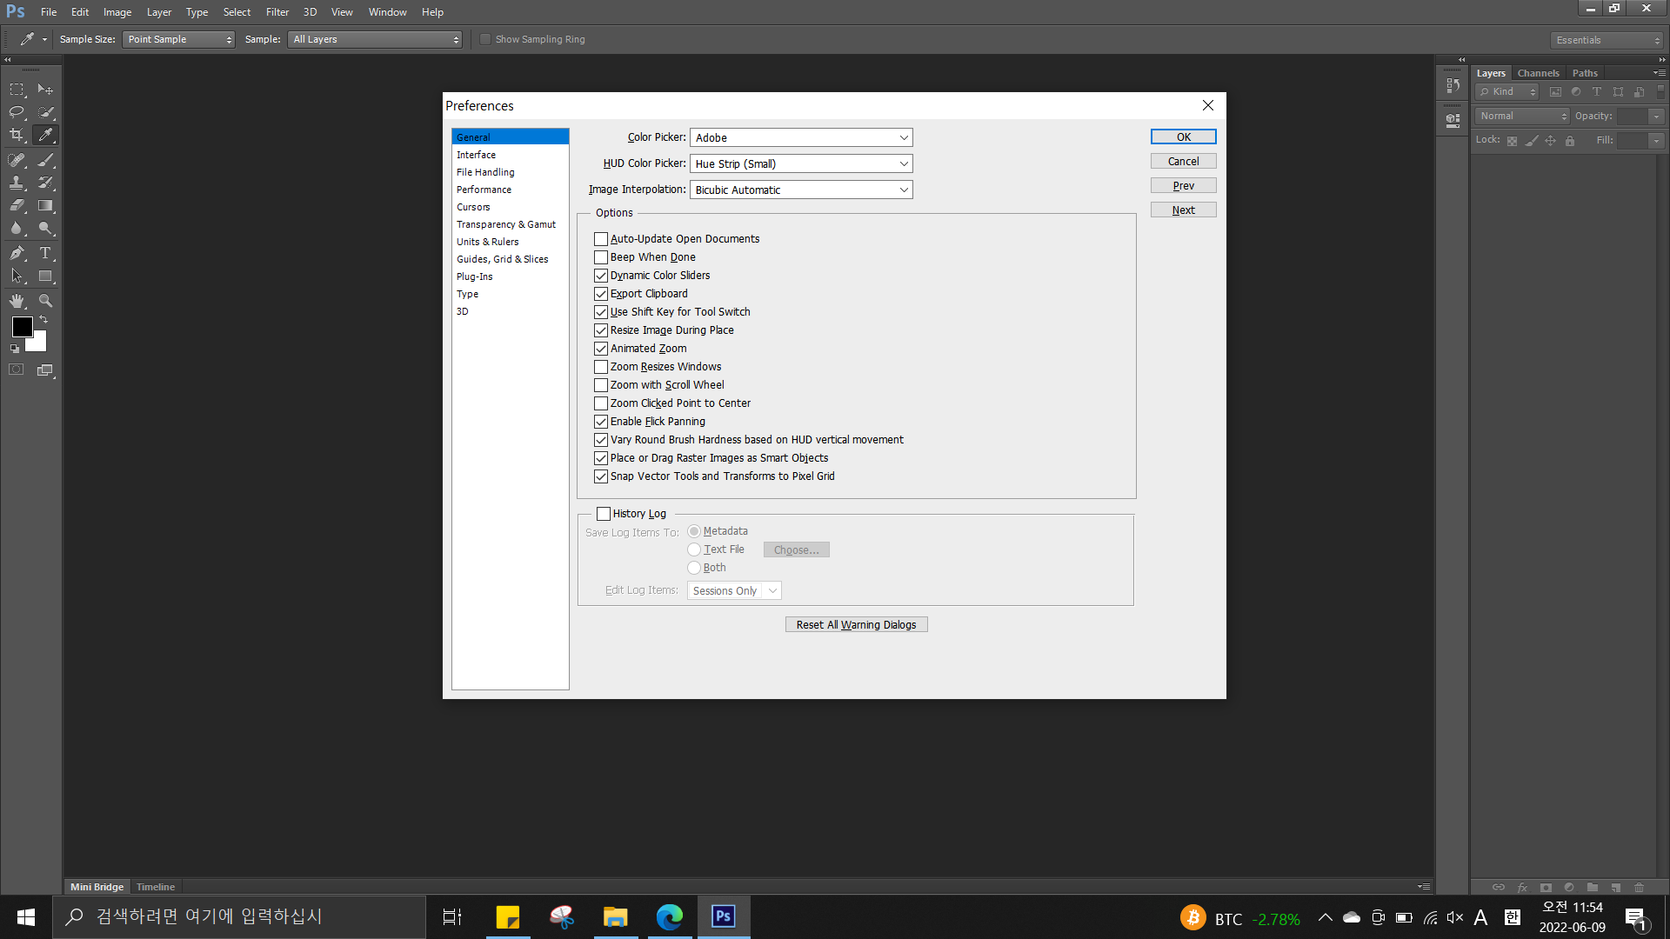The image size is (1670, 939).
Task: Expand the Image Interpolation dropdown
Action: tap(800, 190)
